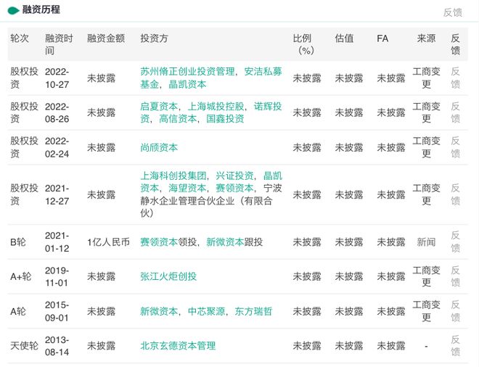This screenshot has width=479, height=367.
Task: Select the A+轮 round cell
Action: (x=21, y=276)
